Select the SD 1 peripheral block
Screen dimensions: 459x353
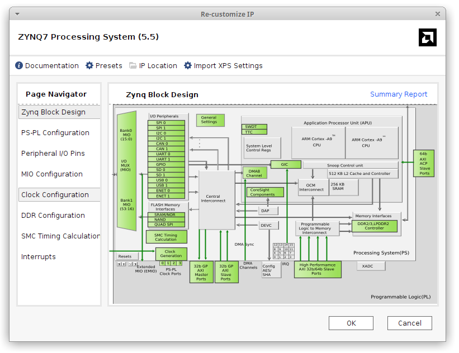click(166, 175)
